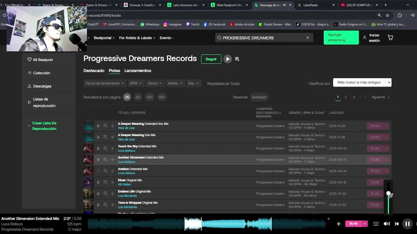Create a new playlist from sidebar
Screen dimensions: 417x234
(42, 126)
